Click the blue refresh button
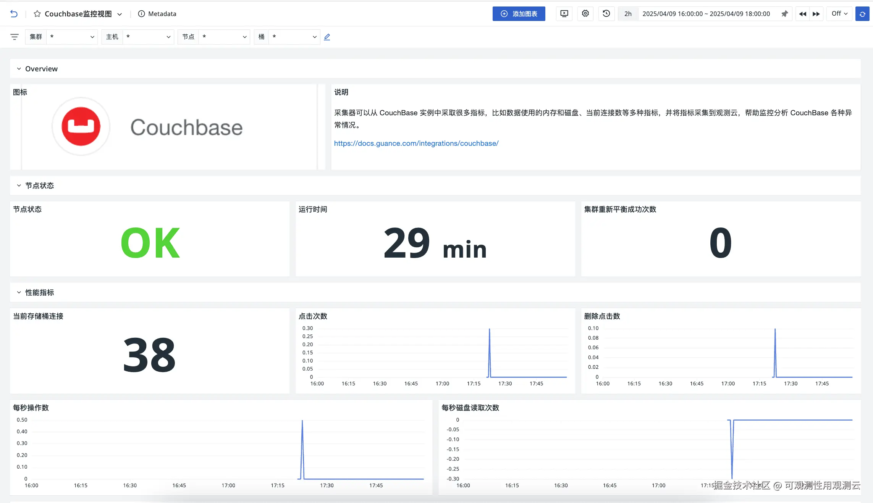Viewport: 873px width, 503px height. coord(862,14)
